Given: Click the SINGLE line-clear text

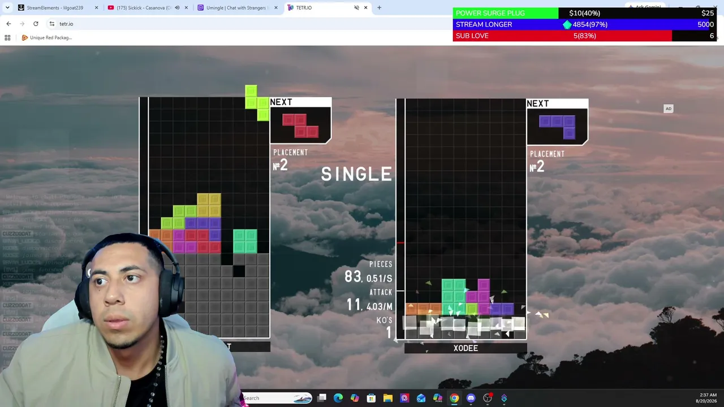Looking at the screenshot, I should pyautogui.click(x=356, y=174).
